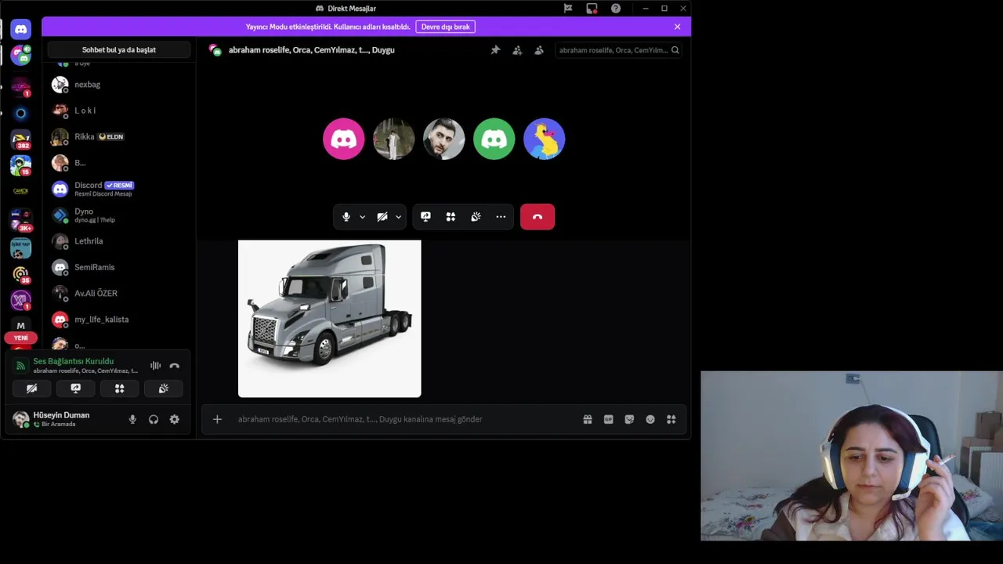This screenshot has width=1003, height=564.
Task: Share screen from voice connection panel
Action: [75, 389]
